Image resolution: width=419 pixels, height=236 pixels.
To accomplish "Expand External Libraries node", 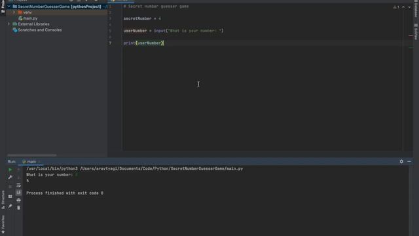I will pyautogui.click(x=9, y=24).
